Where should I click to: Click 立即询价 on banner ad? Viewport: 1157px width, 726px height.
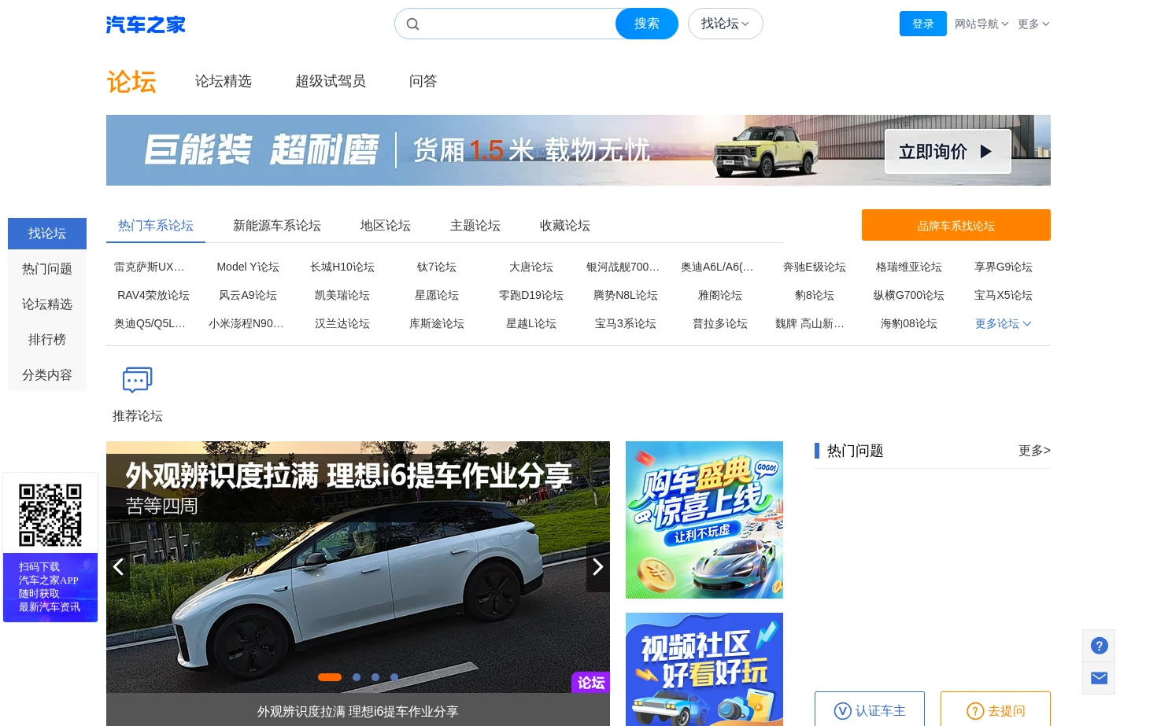click(x=948, y=152)
